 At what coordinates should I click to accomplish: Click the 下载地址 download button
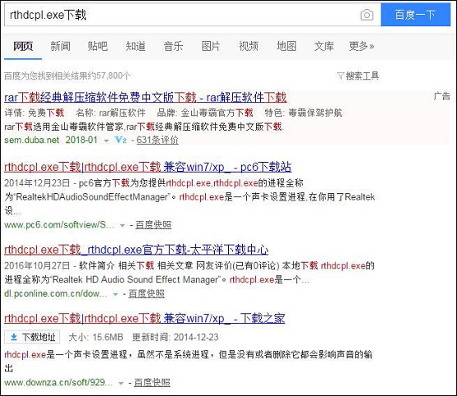click(32, 338)
